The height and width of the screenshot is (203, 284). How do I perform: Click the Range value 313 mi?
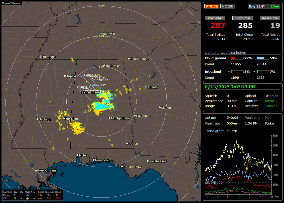232,106
